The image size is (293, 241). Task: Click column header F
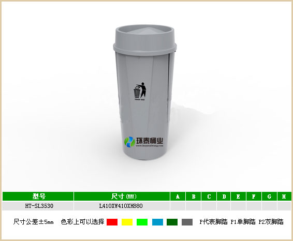(254, 197)
